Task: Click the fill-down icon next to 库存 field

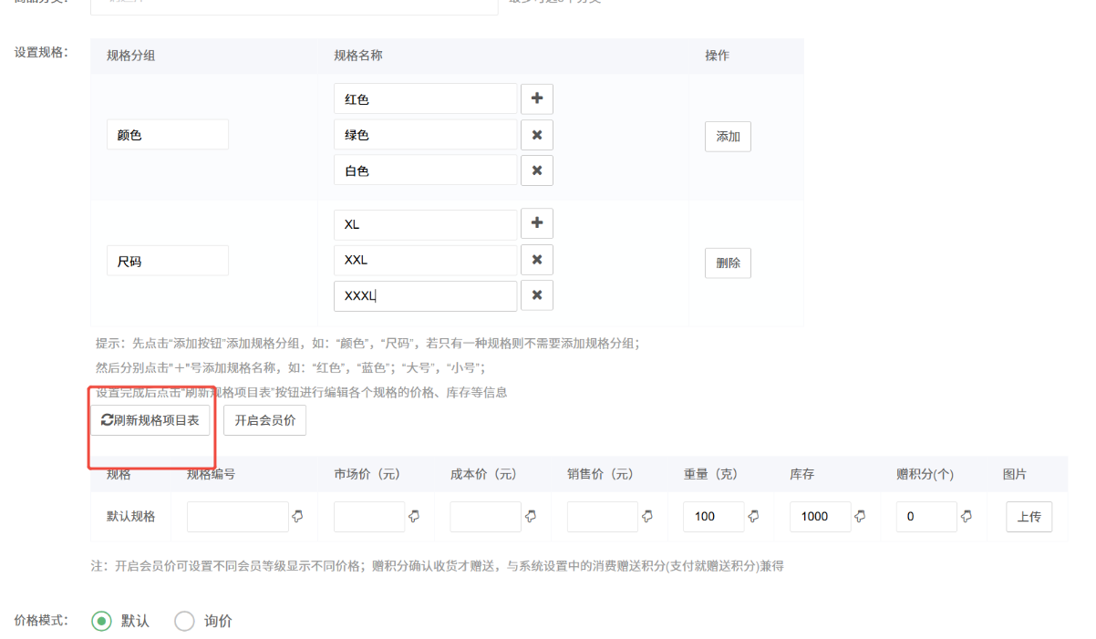Action: (860, 516)
